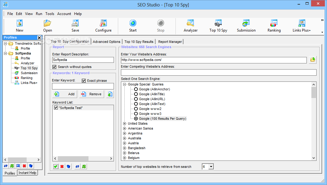The width and height of the screenshot is (327, 185).
Task: Click the blue arrows icon in Profiles panel
Action: [x=6, y=166]
